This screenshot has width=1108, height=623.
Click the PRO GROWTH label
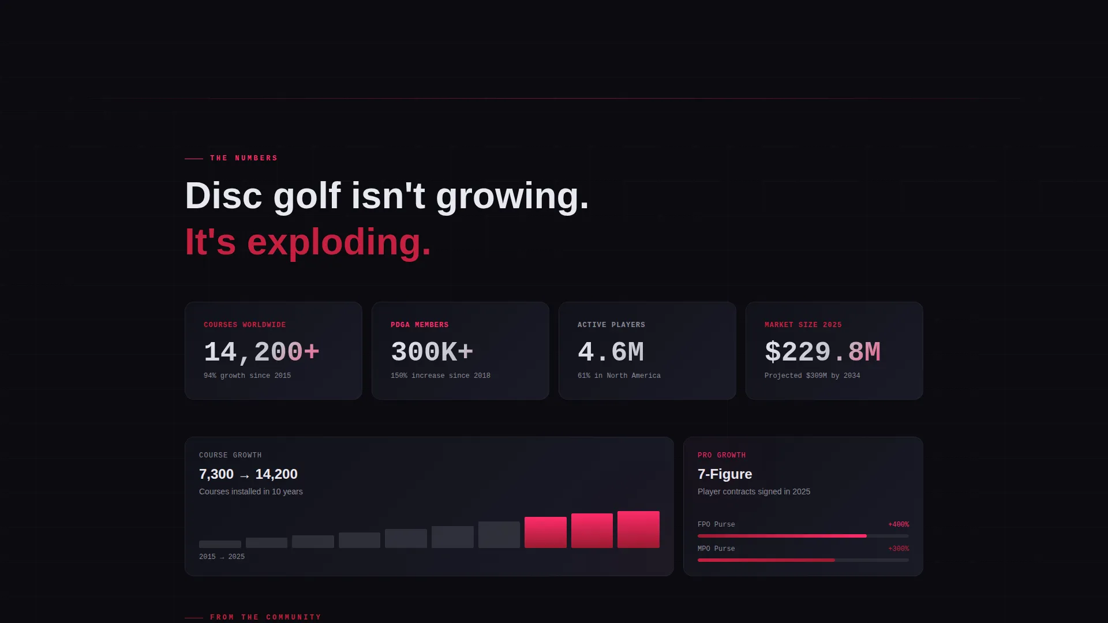pos(721,455)
